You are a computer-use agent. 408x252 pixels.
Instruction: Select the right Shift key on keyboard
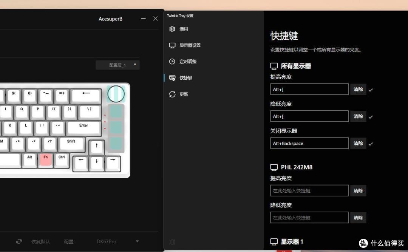click(71, 144)
